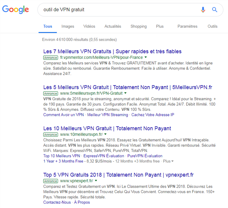Go to the Actualités tab

pos(113,26)
